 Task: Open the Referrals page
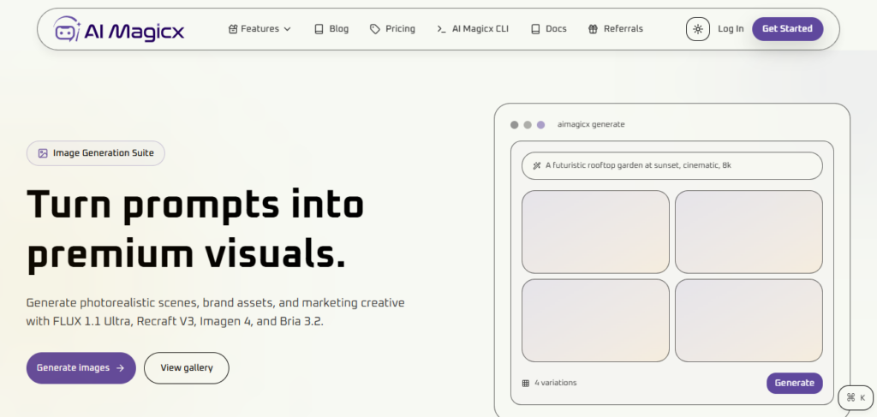point(615,29)
